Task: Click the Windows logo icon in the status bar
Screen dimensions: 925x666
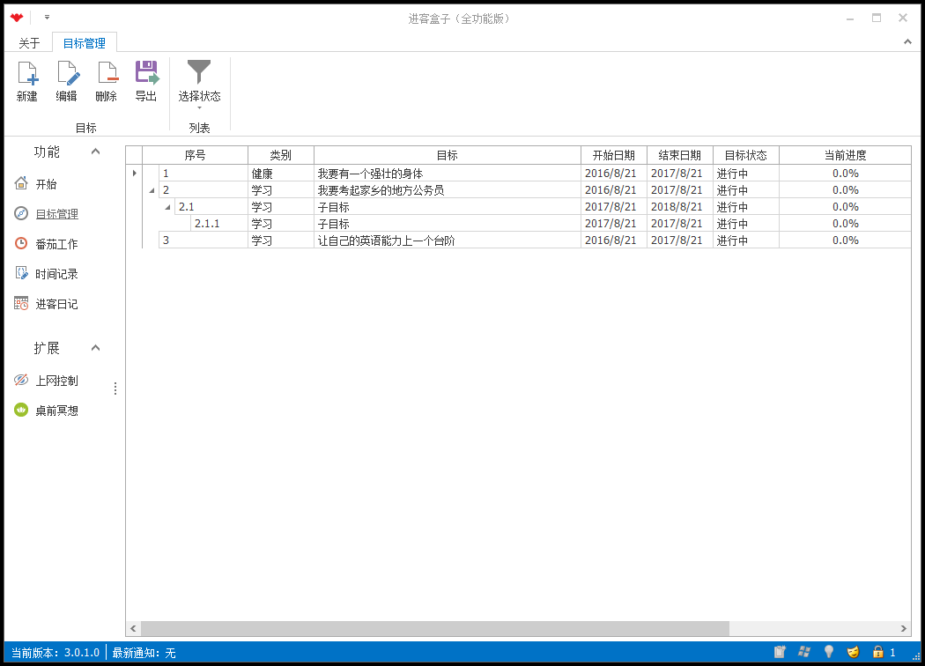Action: click(x=803, y=652)
